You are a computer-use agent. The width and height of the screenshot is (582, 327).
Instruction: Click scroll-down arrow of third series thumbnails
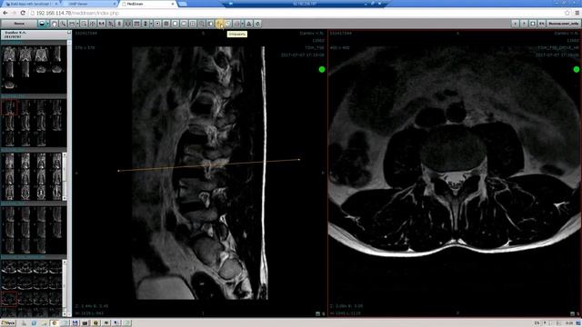coord(65,198)
